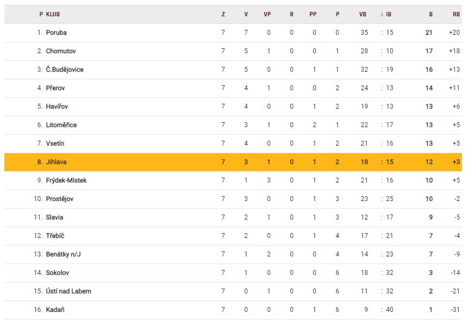Screen dimensions: 470x320
Task: Click the Chomutov team name
Action: (60, 51)
